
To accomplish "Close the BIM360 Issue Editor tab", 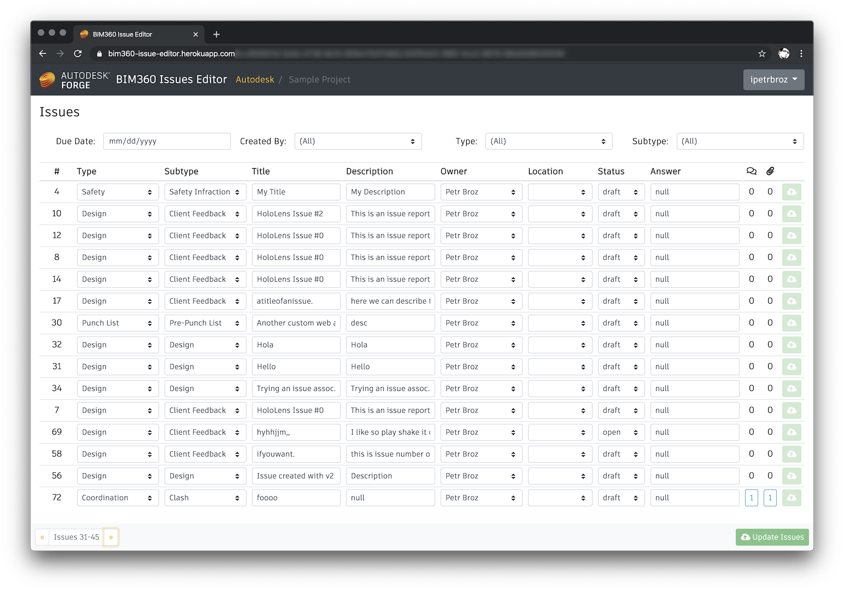I will pos(196,34).
